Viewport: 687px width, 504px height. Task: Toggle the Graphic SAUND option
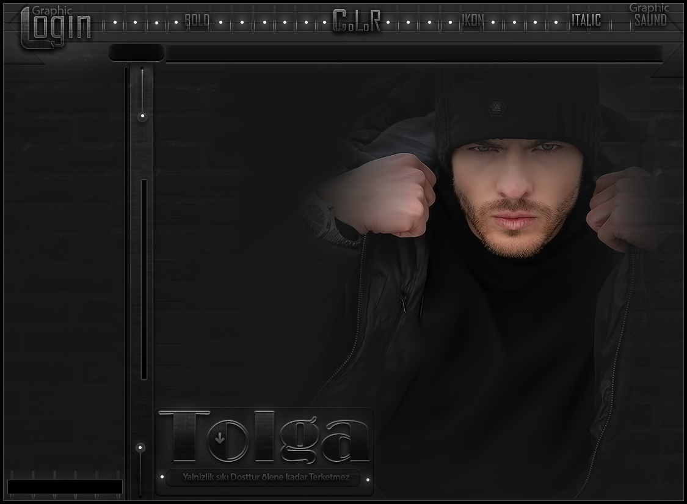[650, 15]
